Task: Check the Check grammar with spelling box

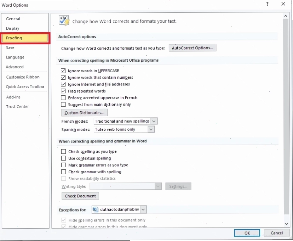Action: (x=64, y=172)
